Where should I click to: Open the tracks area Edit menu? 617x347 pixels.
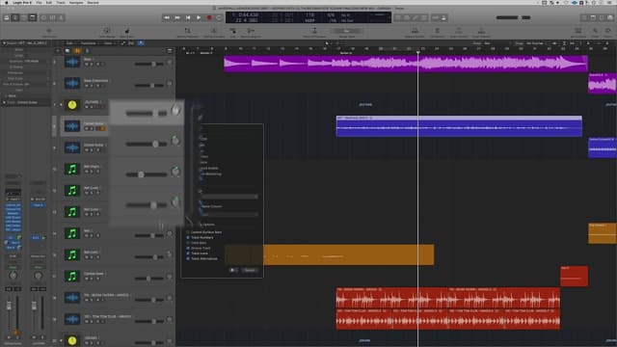(69, 43)
